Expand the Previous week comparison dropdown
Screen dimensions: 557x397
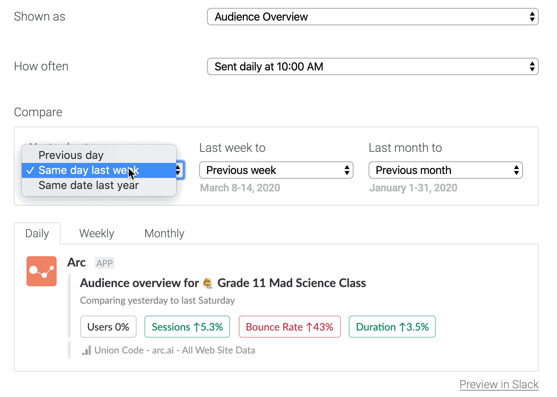click(276, 170)
